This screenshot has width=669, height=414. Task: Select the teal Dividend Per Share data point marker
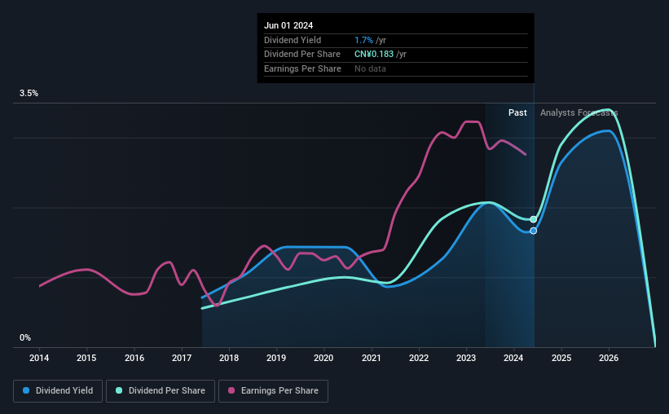(x=533, y=219)
